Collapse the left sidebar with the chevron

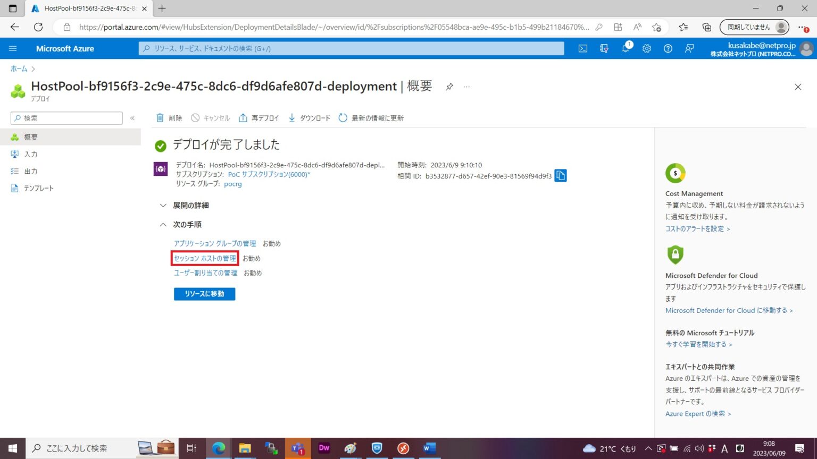click(132, 118)
